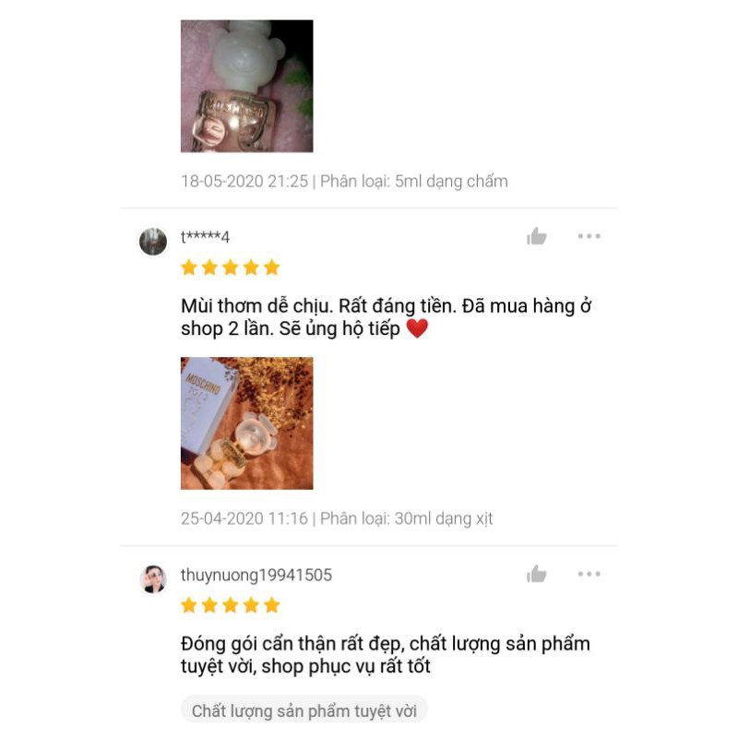Image resolution: width=738 pixels, height=738 pixels.
Task: View the Moschino box review photo
Action: tap(246, 423)
